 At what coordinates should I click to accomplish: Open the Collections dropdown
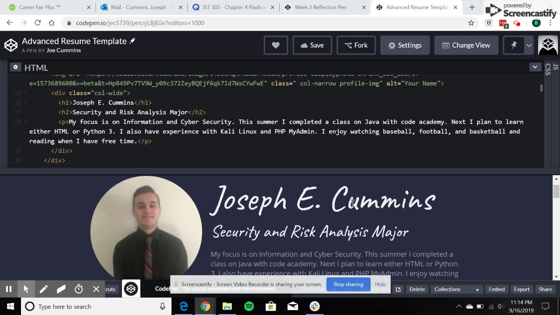coord(457,289)
